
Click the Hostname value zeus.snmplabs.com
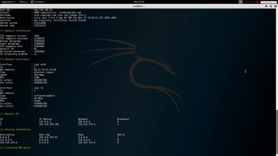45,15
